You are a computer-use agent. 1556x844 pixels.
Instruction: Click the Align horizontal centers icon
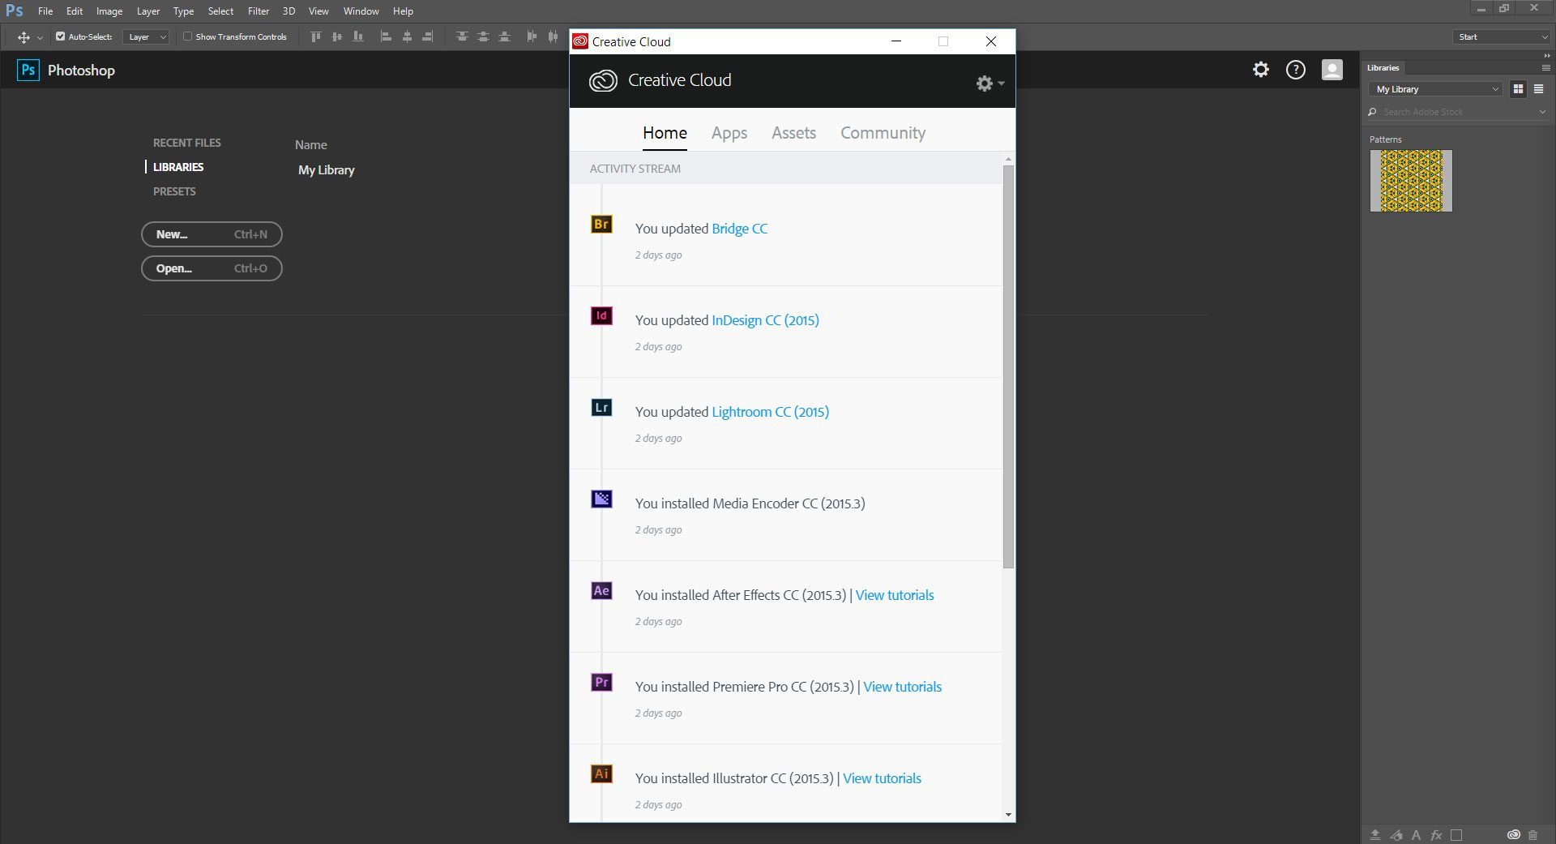point(407,36)
